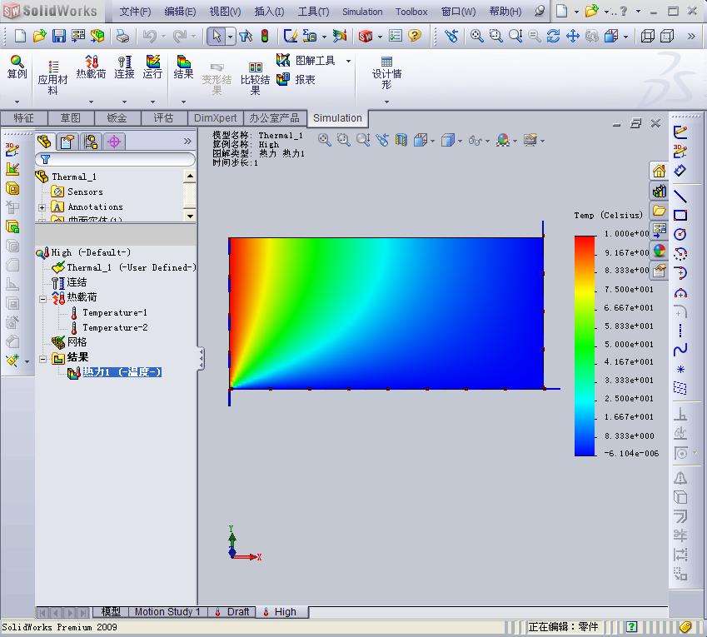Open the display style dropdown in viewport
Screen dimensions: 707x637
tap(460, 141)
